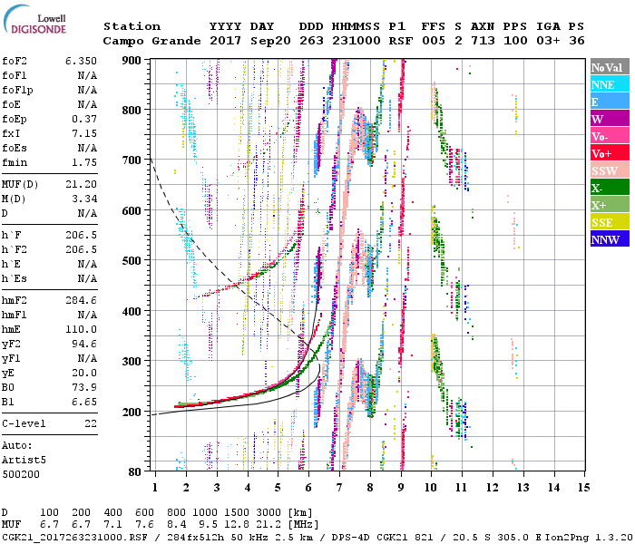Click the M(D) value 3.34
Image resolution: width=635 pixels, height=544 pixels.
tap(84, 199)
